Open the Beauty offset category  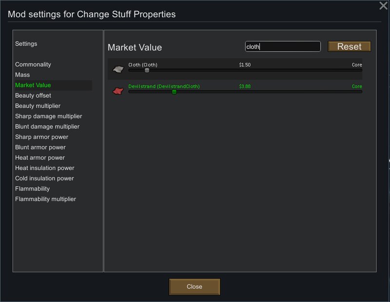(33, 95)
